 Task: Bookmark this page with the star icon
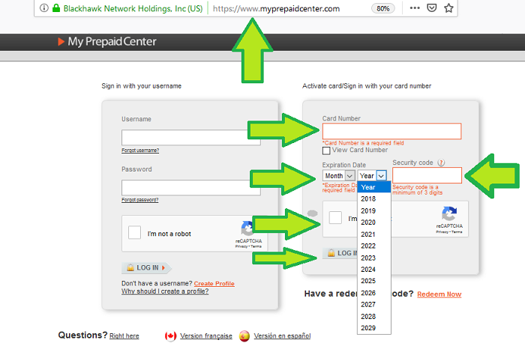point(448,7)
